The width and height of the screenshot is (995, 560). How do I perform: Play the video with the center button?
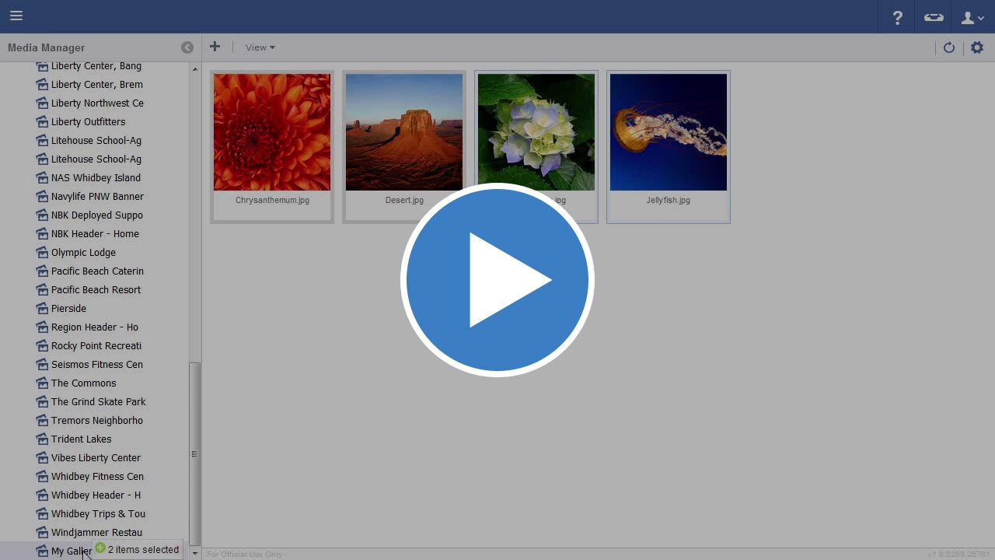[497, 280]
